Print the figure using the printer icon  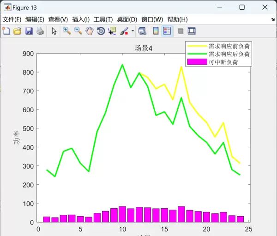[40, 31]
